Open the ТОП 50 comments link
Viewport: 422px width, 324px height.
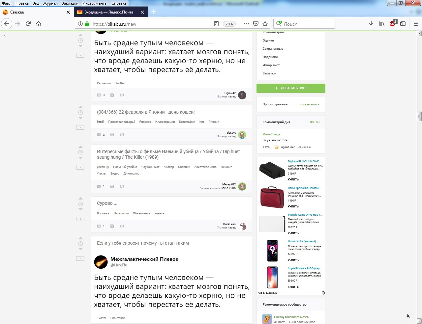(314, 122)
